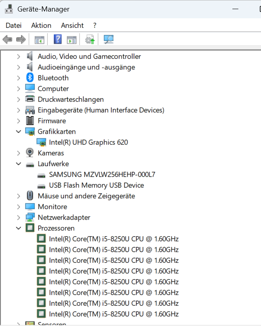Expand the Netzwerkadapter category
The height and width of the screenshot is (326, 261).
coord(19,217)
